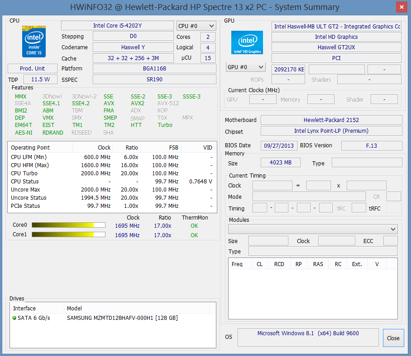
Task: Click the SSPEC SR190 field
Action: tap(154, 79)
